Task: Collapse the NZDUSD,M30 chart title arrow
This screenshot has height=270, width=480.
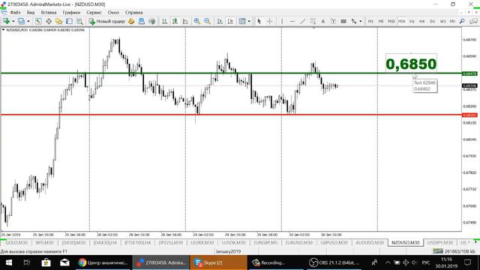Action: pos(3,30)
